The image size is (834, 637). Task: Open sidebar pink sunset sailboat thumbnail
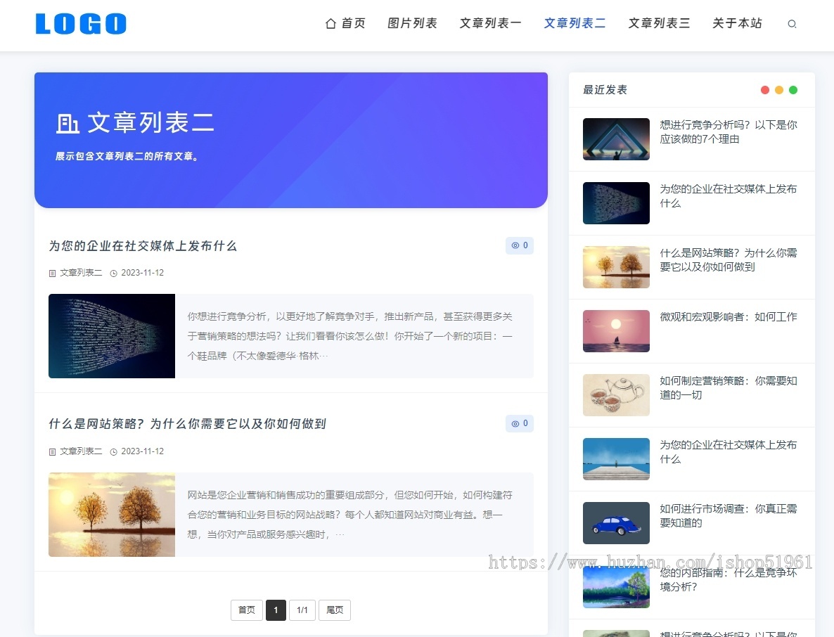click(x=616, y=330)
